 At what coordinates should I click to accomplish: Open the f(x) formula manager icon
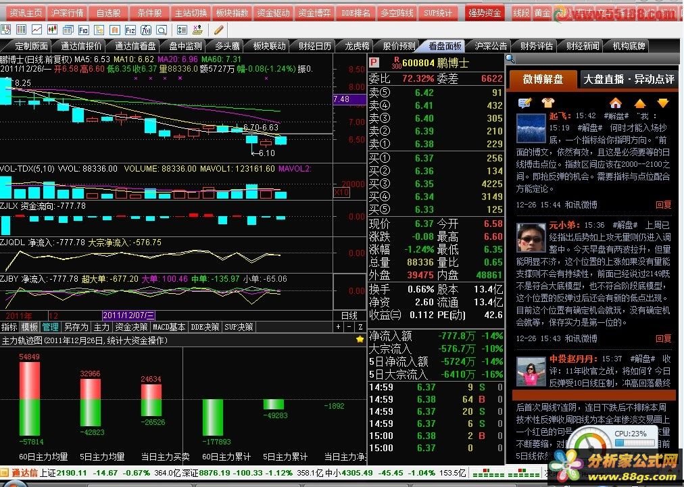point(146,30)
